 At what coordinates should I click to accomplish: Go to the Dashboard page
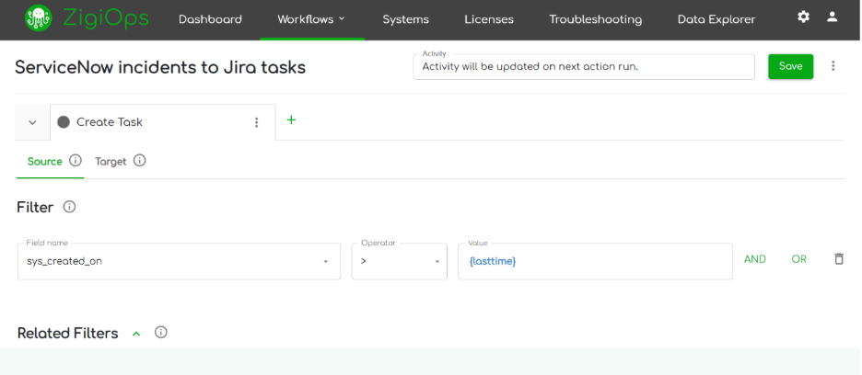(210, 19)
